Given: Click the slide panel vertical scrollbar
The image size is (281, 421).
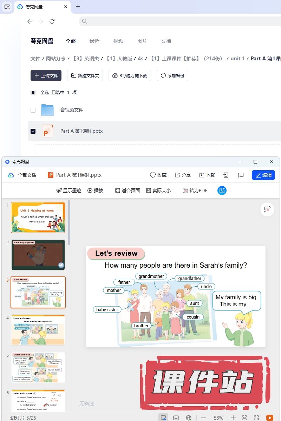Looking at the screenshot, I should click(x=69, y=225).
